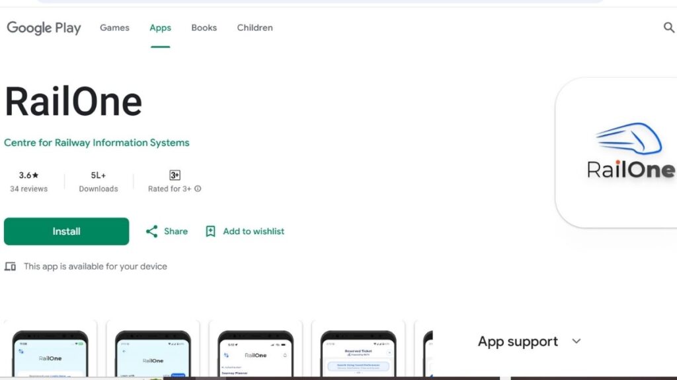This screenshot has width=677, height=380.
Task: Expand the App support section
Action: (530, 341)
